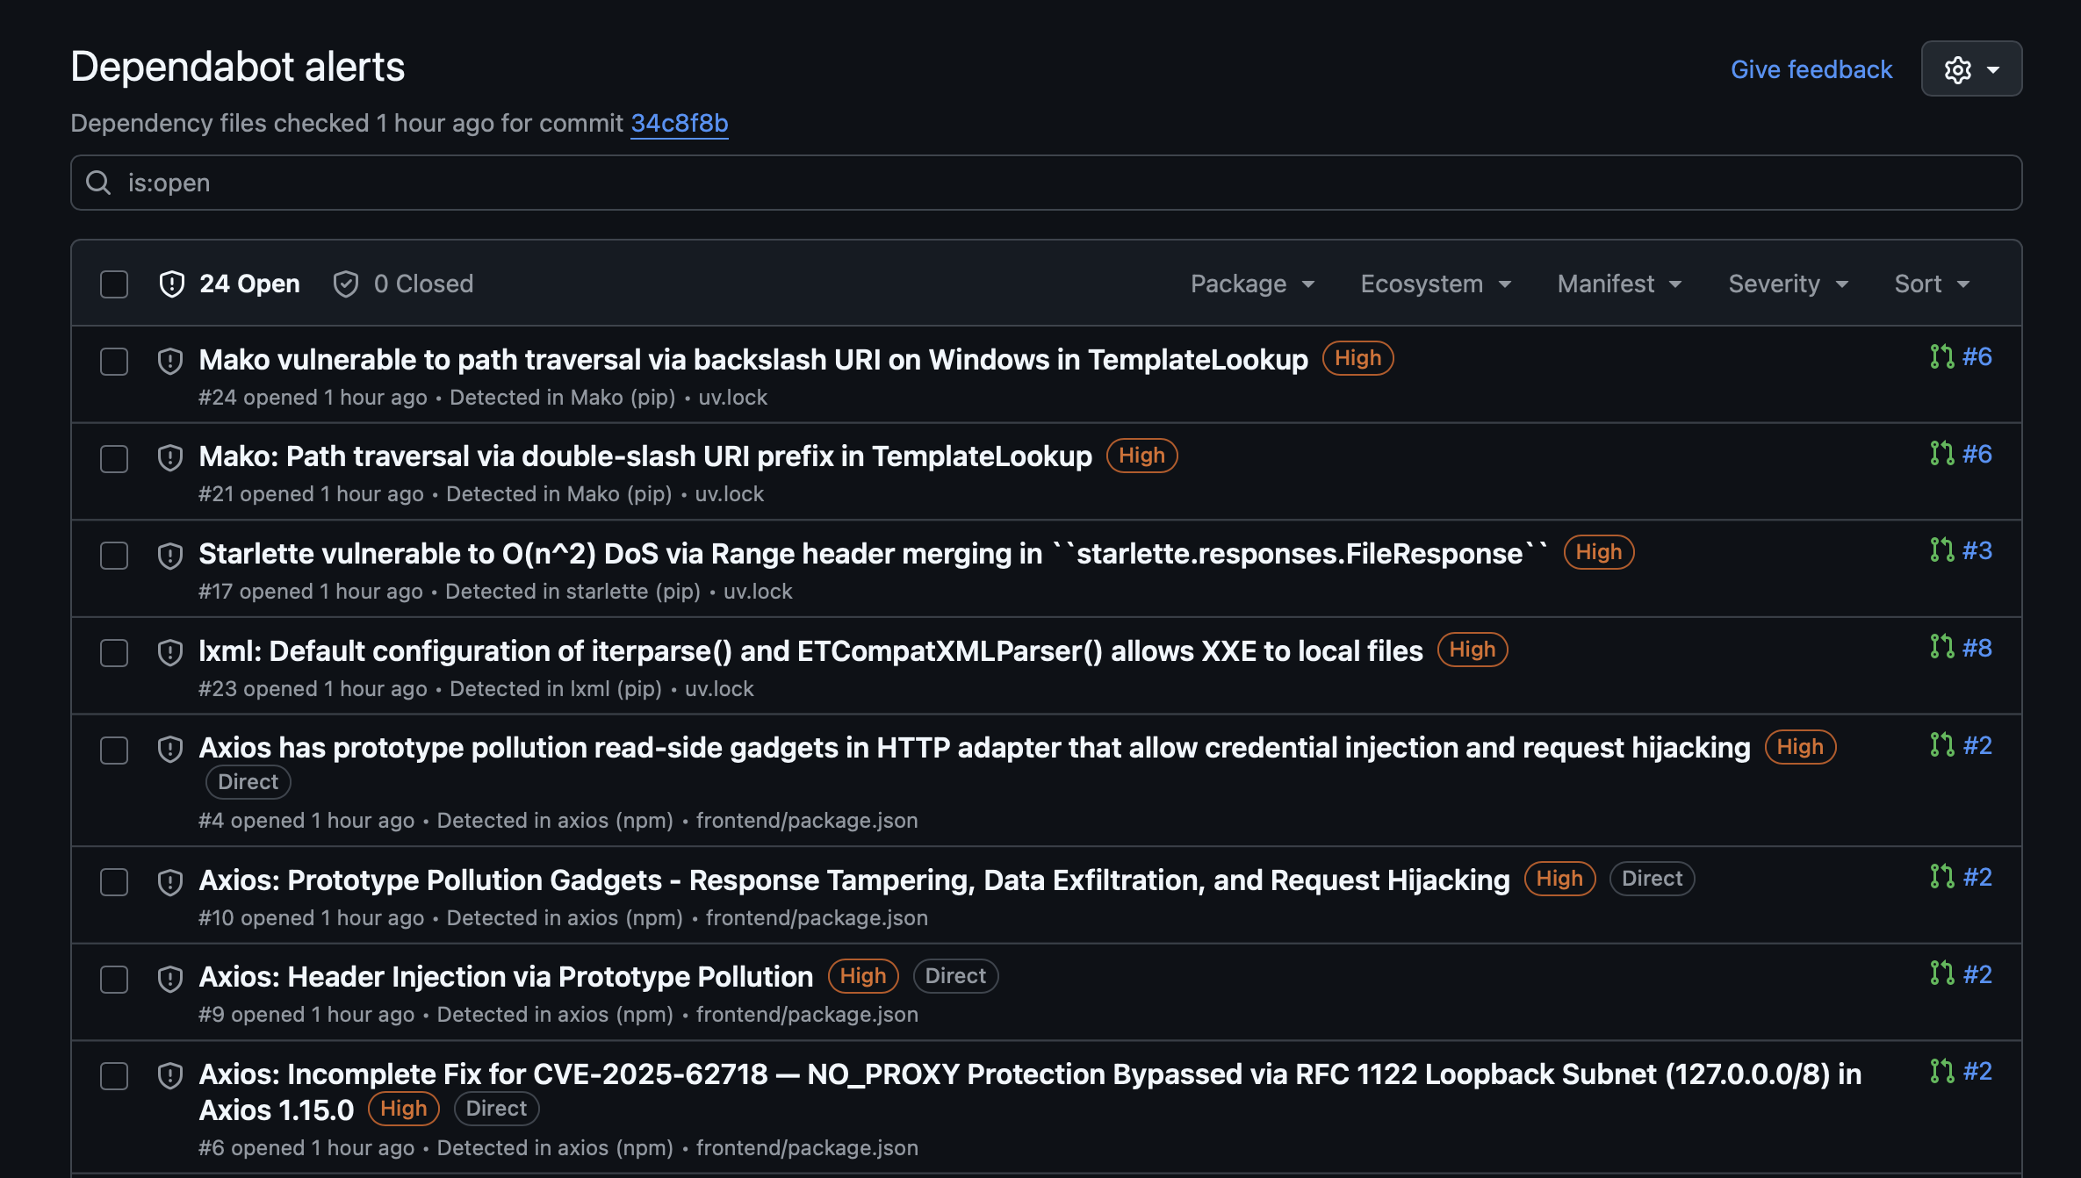The image size is (2081, 1178).
Task: Click the closed shield check icon
Action: [346, 284]
